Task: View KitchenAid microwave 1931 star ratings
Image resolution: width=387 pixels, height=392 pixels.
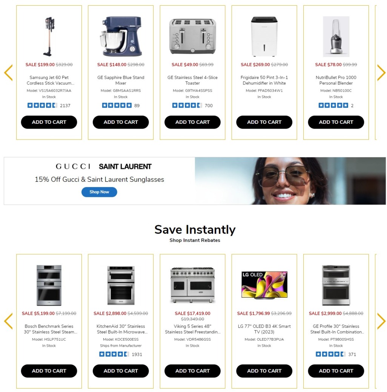Action: pos(114,354)
